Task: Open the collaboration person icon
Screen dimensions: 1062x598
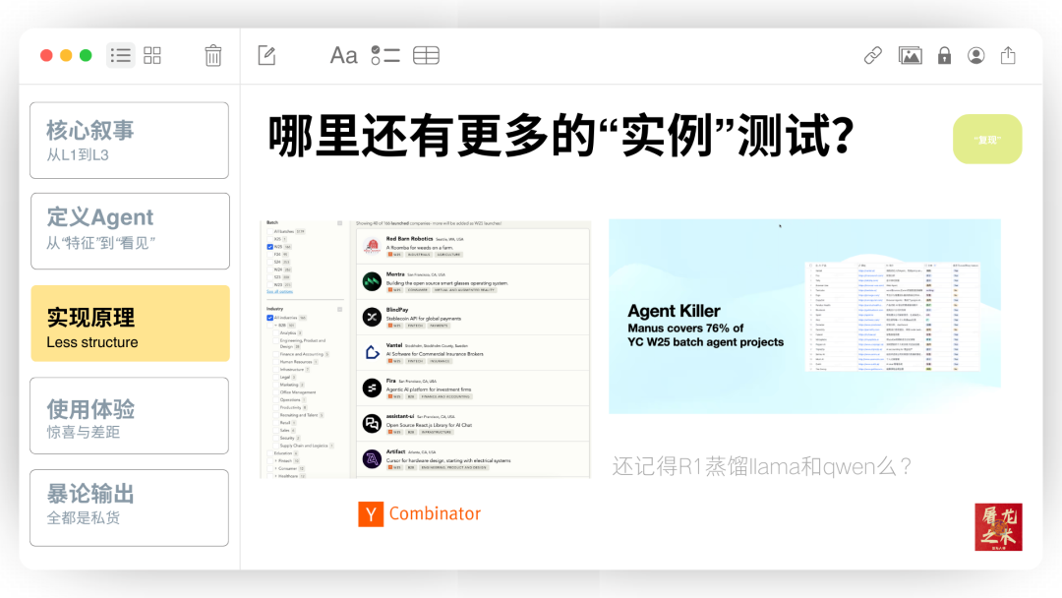Action: (976, 55)
